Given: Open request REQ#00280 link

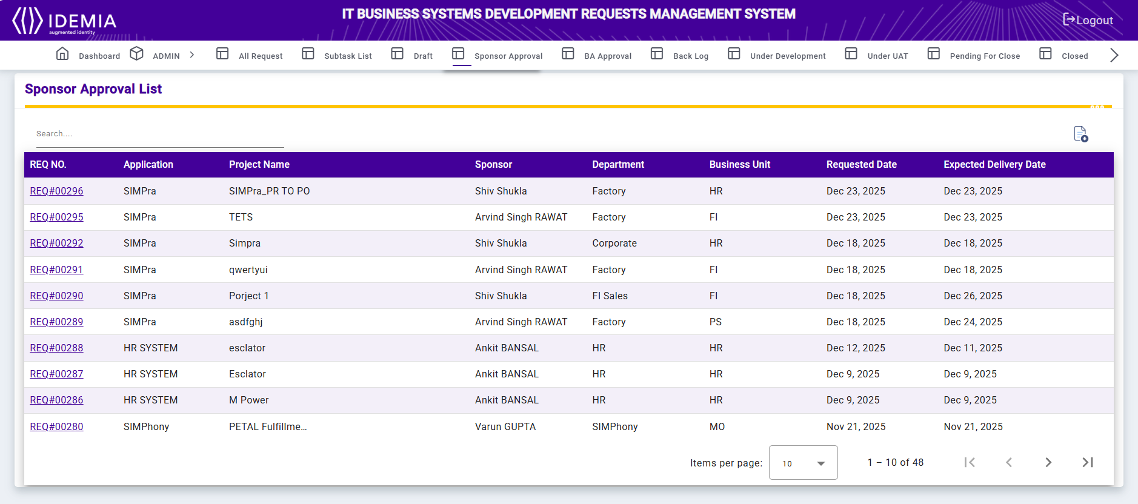Looking at the screenshot, I should (56, 427).
